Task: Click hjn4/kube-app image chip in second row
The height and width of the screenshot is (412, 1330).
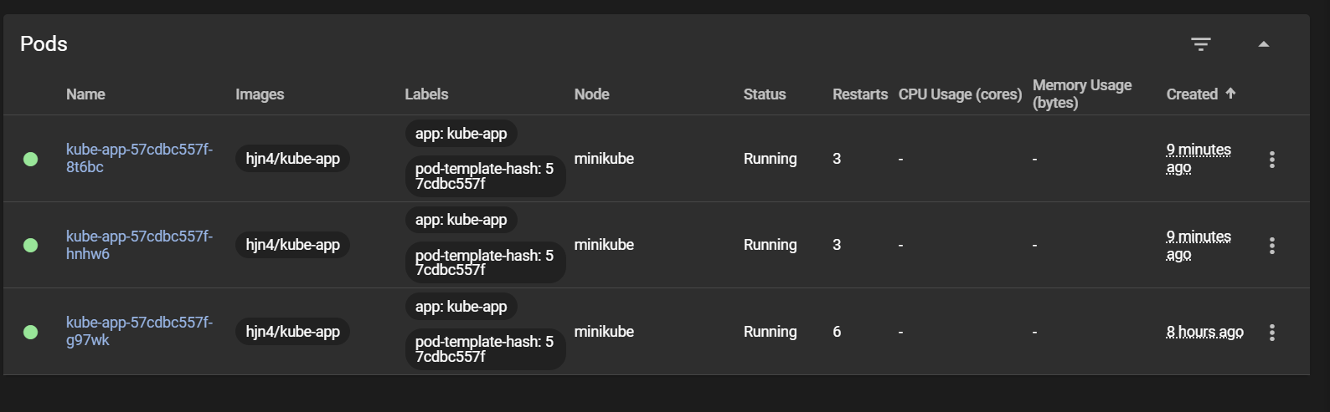Action: tap(292, 245)
